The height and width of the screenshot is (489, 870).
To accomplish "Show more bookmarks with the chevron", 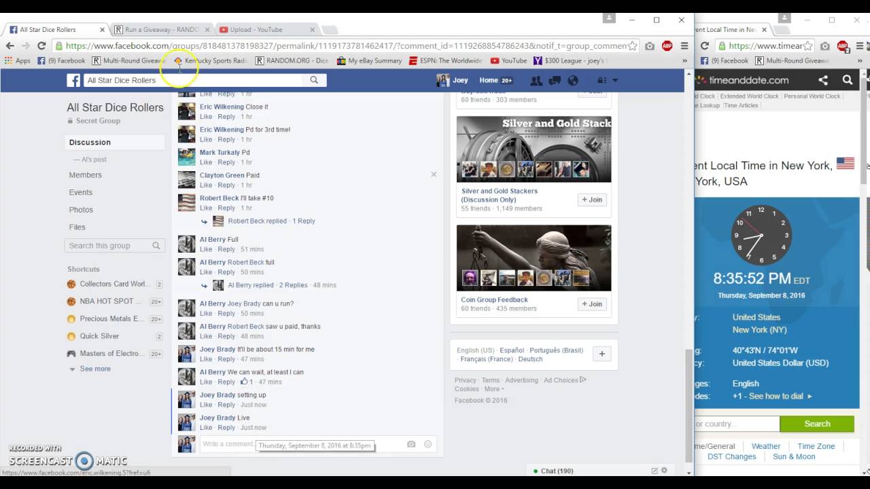I will click(x=684, y=60).
